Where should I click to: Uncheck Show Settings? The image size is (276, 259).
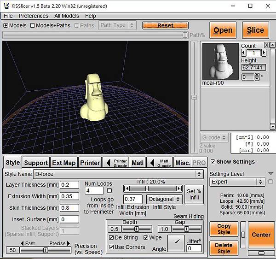pyautogui.click(x=213, y=162)
